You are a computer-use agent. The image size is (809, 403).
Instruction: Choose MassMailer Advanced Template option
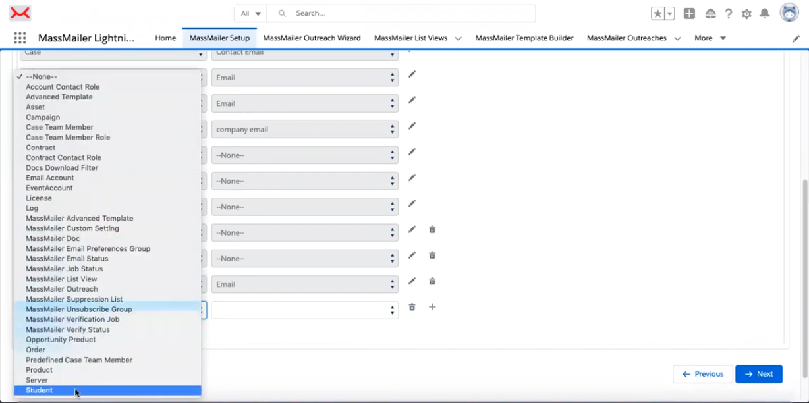(107, 218)
